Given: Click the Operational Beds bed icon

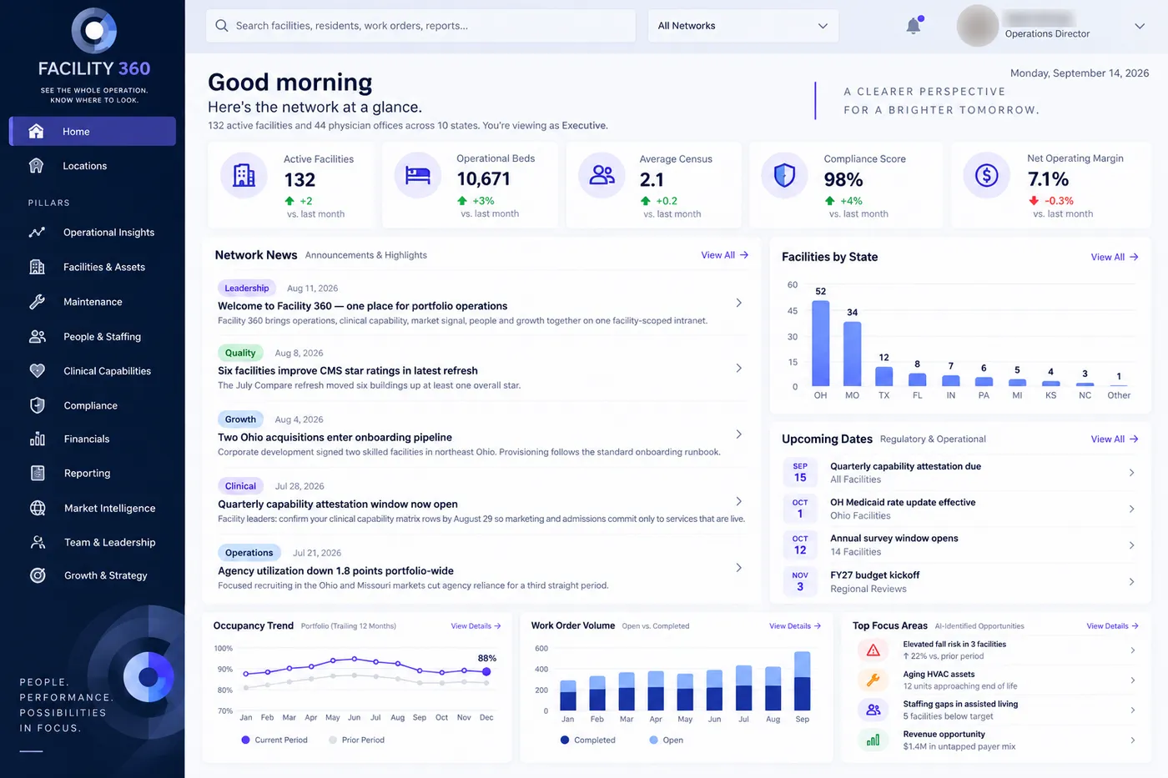Looking at the screenshot, I should click(x=417, y=175).
